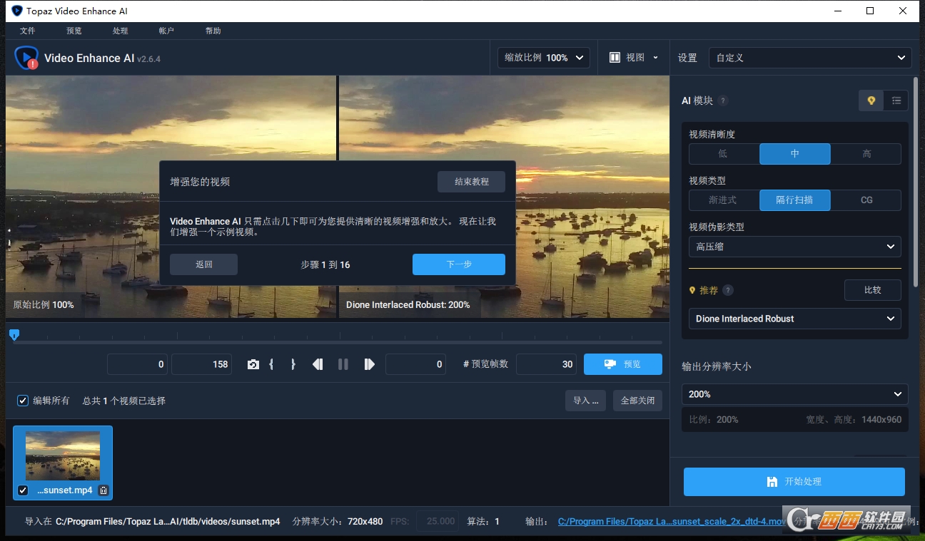Expand the 自定义 settings preset dropdown

pos(810,58)
